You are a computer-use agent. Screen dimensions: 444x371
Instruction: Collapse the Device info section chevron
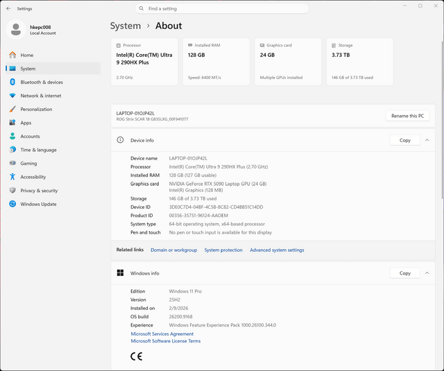(x=427, y=140)
